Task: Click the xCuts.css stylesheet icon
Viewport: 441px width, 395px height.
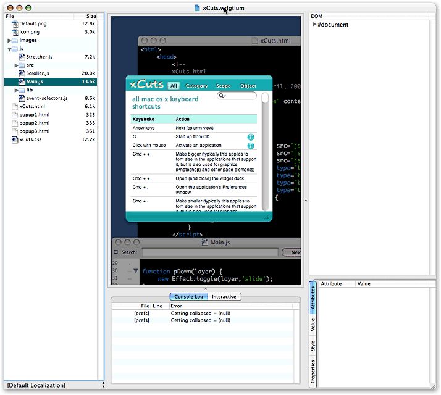Action: coord(15,139)
